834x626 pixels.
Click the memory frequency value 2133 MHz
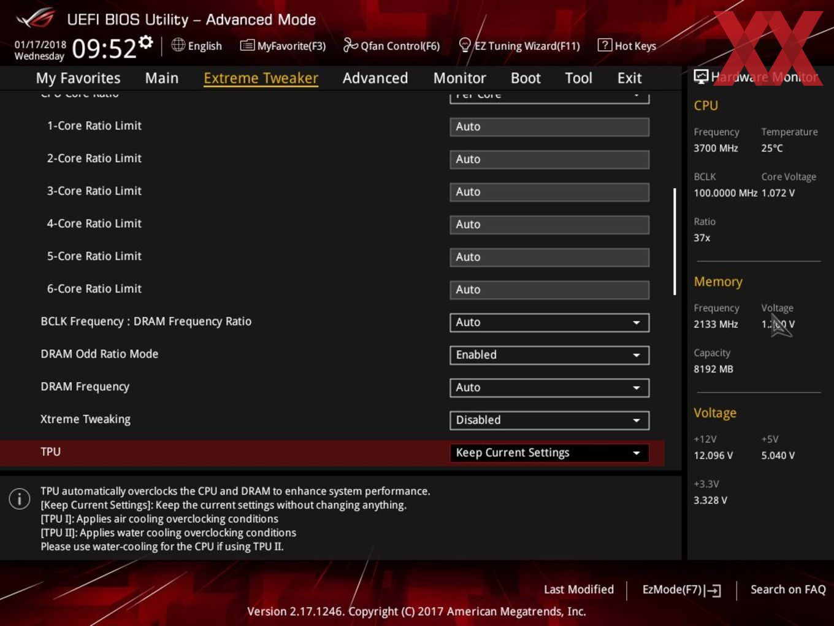point(716,324)
